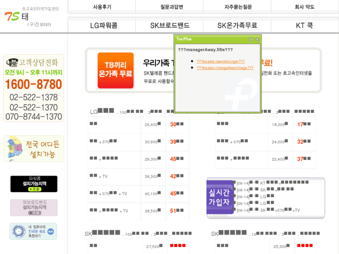Click the 22,400 price in right table
Image resolution: width=339 pixels, height=254 pixels.
[x=280, y=159]
